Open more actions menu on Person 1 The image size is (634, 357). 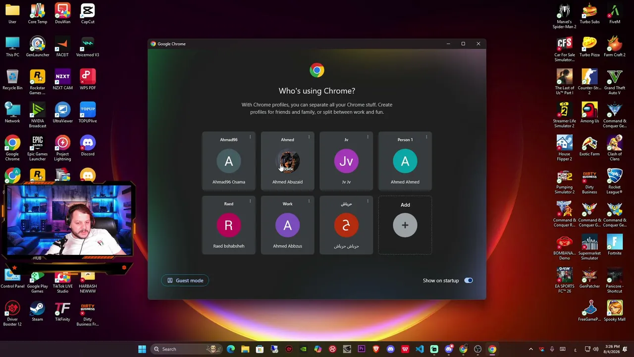coord(427,137)
